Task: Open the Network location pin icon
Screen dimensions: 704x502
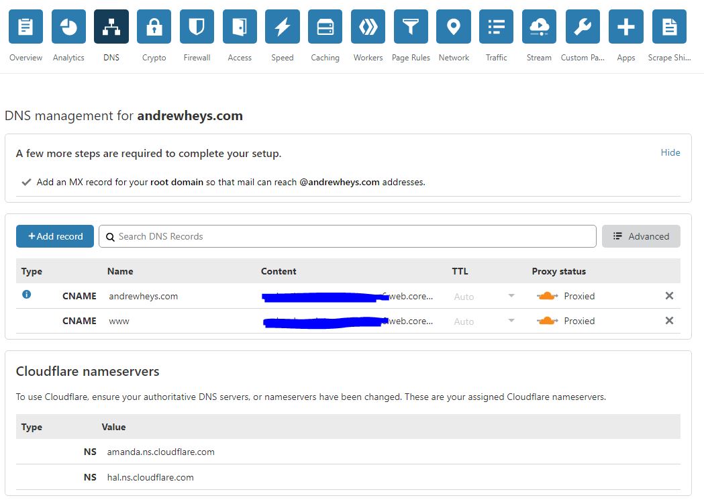Action: [454, 26]
